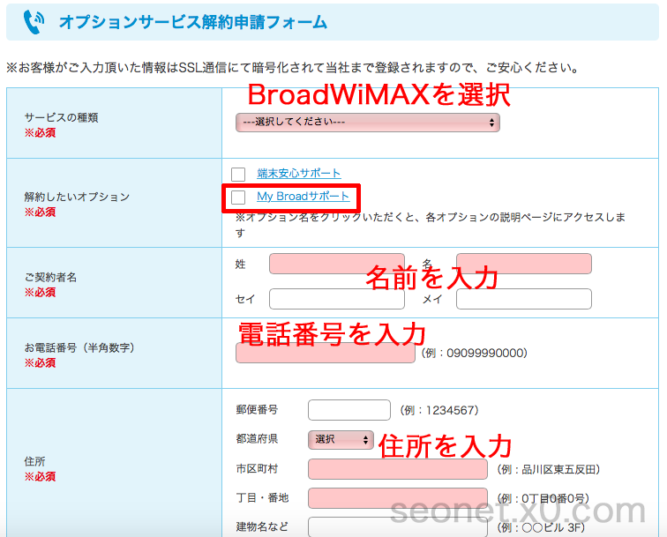Click the メイ input field

coord(524,299)
